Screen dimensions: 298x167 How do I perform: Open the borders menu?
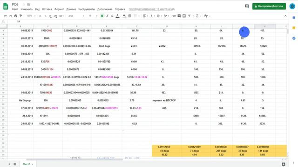pyautogui.click(x=130, y=16)
